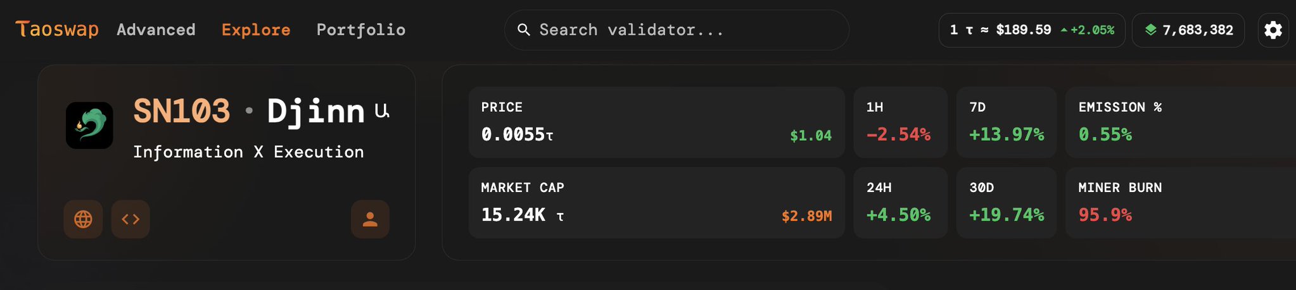
Task: Select the MARKET CAP 15.24K card
Action: pos(656,202)
